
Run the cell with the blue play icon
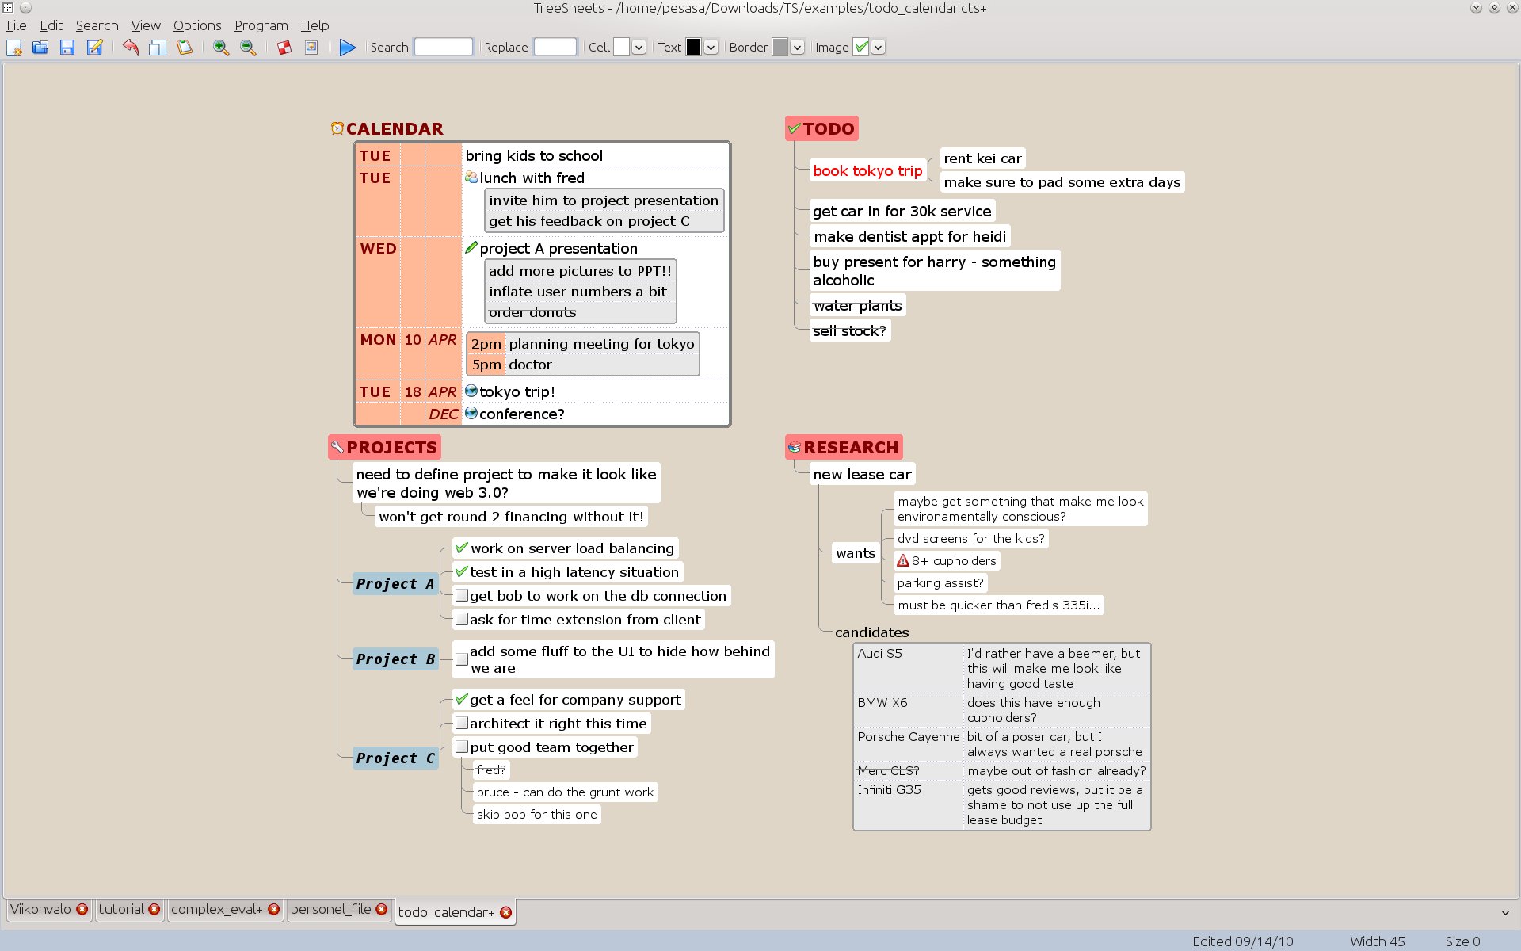[x=347, y=48]
